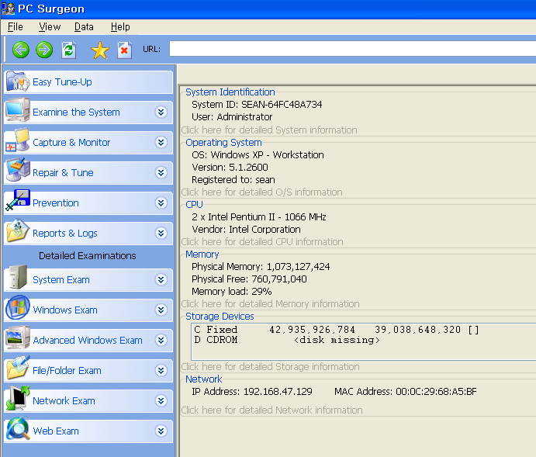The width and height of the screenshot is (536, 457).
Task: Click inside the URL input field
Action: 352,49
